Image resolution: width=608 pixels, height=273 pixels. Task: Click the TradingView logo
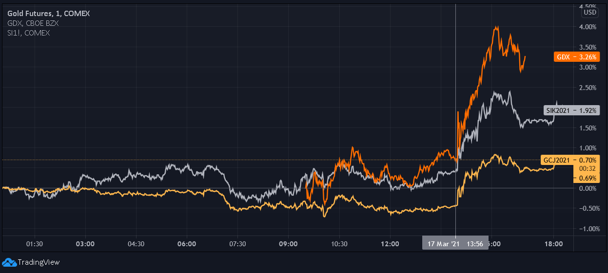click(9, 262)
